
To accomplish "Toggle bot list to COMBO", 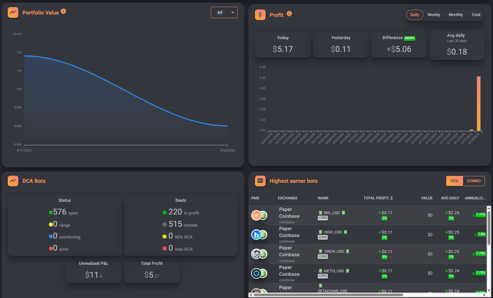I will point(474,182).
